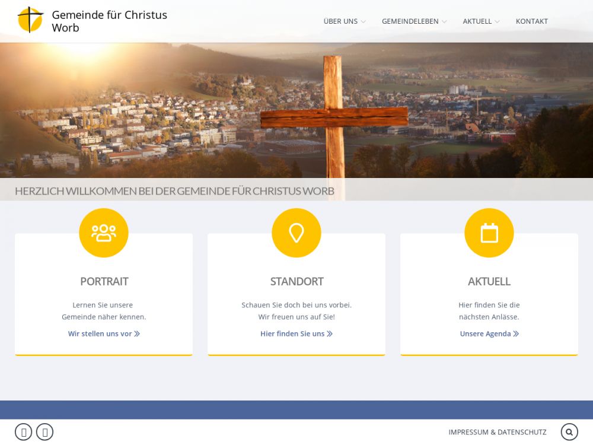Click the Standort location pin icon
This screenshot has height=445, width=593.
(296, 233)
